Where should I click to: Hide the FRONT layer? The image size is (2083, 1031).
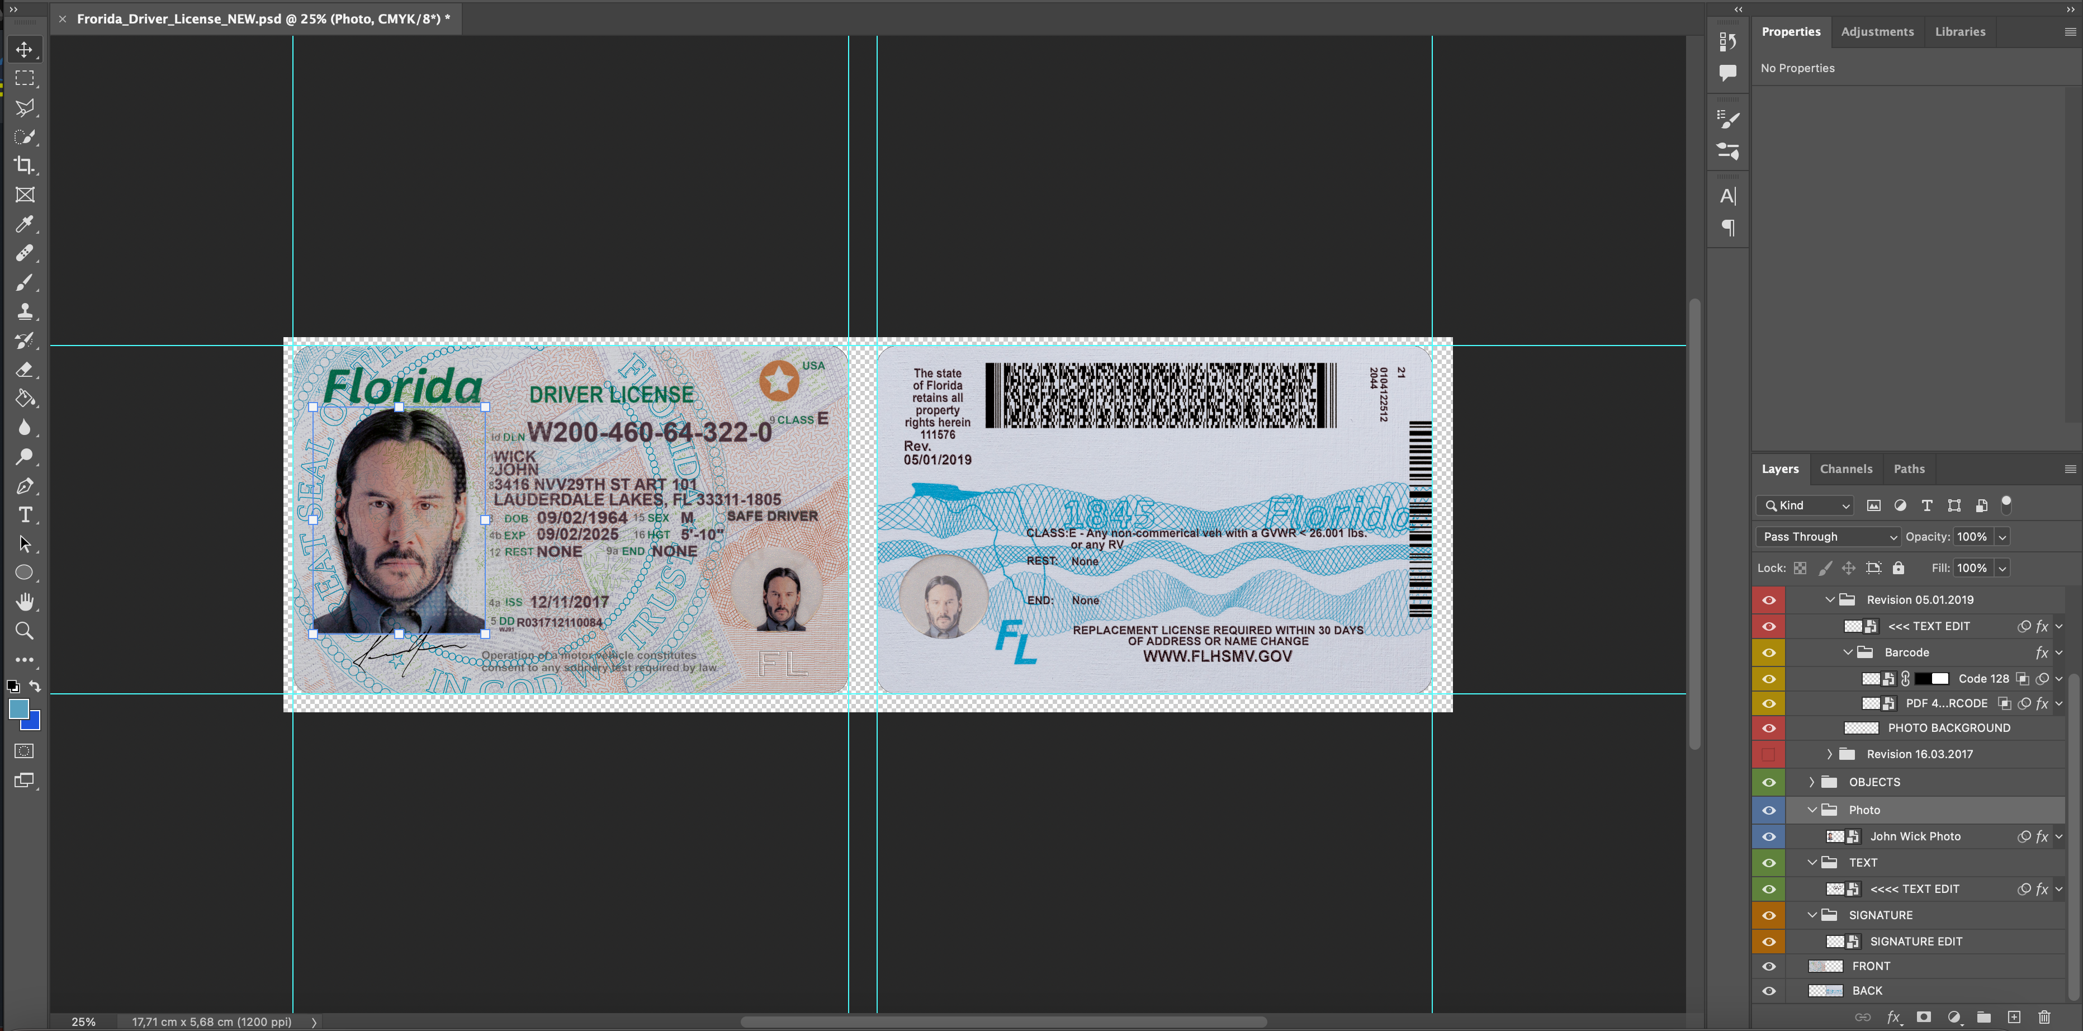[x=1768, y=966]
